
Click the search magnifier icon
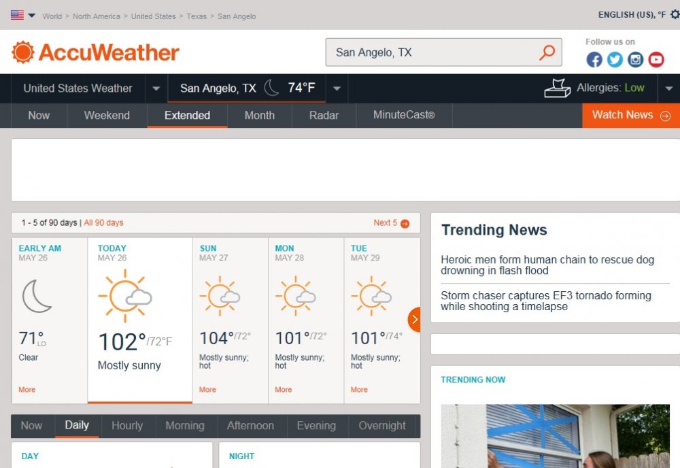tap(547, 52)
